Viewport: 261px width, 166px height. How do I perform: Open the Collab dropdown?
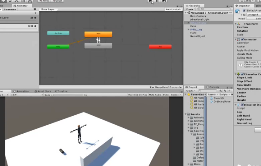click(x=247, y=1)
